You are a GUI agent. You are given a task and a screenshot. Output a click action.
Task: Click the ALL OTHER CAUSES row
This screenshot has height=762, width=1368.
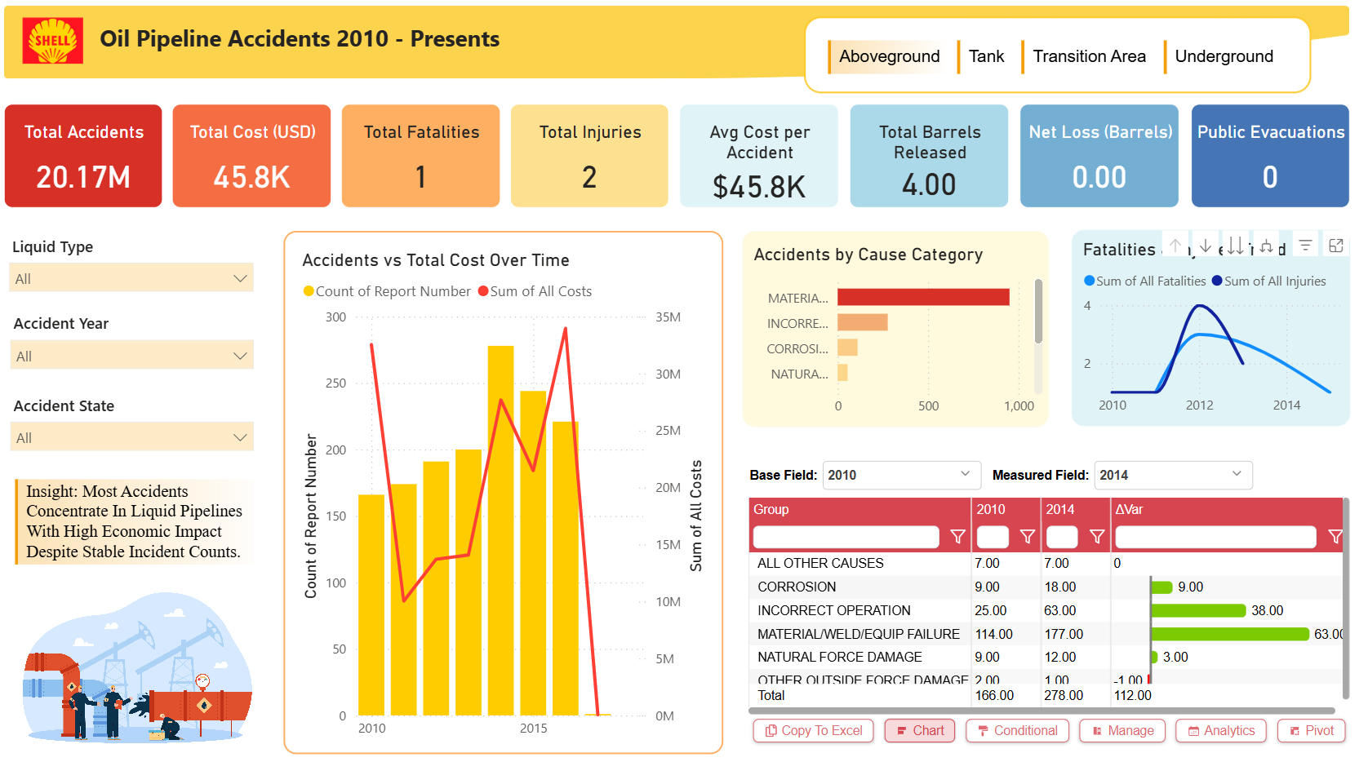pos(1046,563)
